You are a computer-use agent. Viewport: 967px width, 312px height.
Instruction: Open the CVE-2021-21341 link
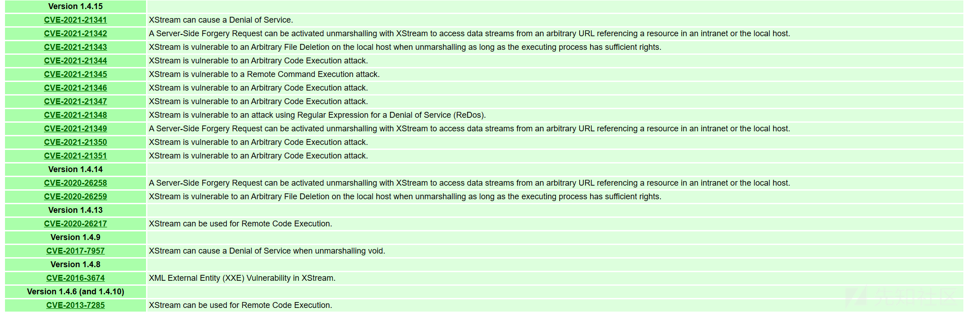(75, 20)
